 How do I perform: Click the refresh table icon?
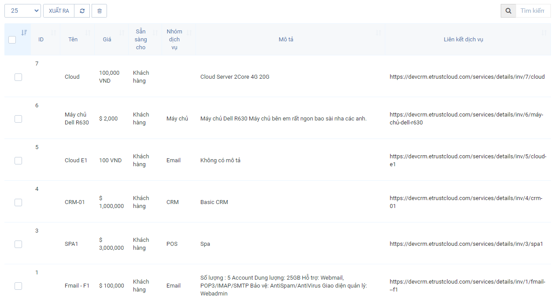(82, 11)
